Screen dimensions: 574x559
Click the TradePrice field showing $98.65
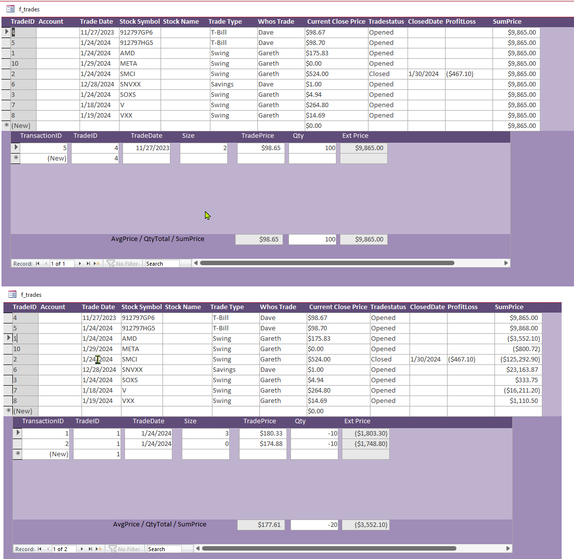coord(261,147)
